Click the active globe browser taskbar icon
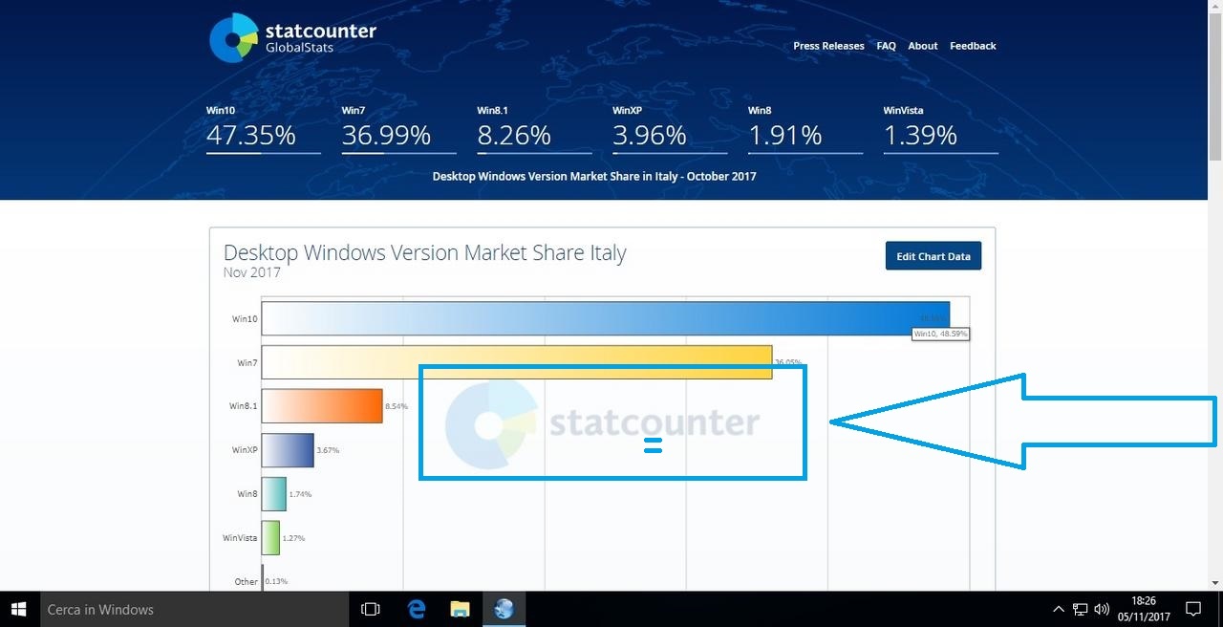Viewport: 1223px width, 627px height. pyautogui.click(x=504, y=609)
